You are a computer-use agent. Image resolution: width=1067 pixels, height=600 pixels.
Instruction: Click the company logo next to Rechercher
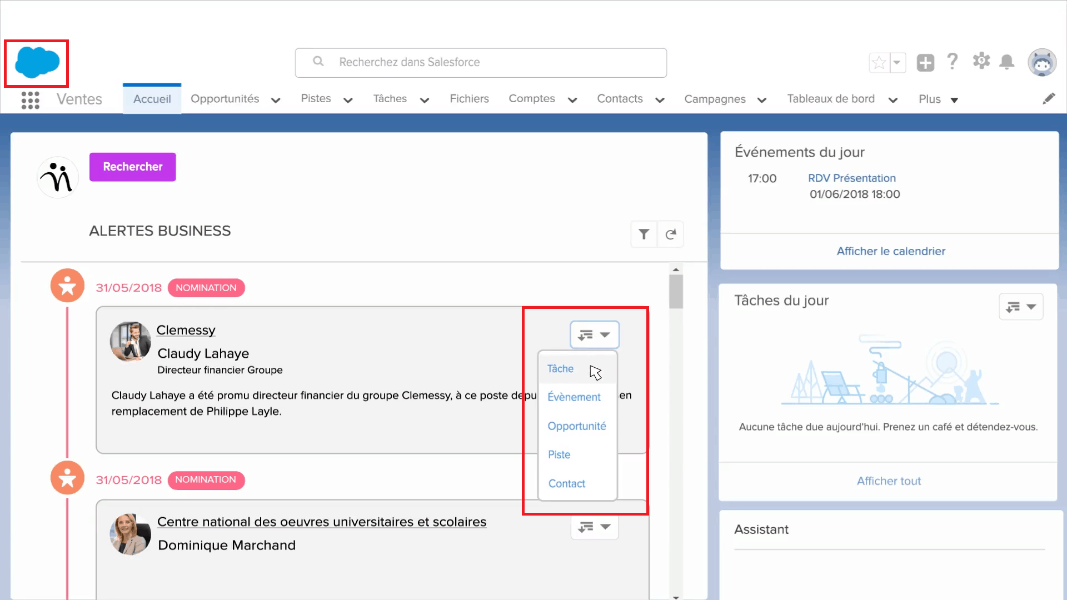point(58,177)
